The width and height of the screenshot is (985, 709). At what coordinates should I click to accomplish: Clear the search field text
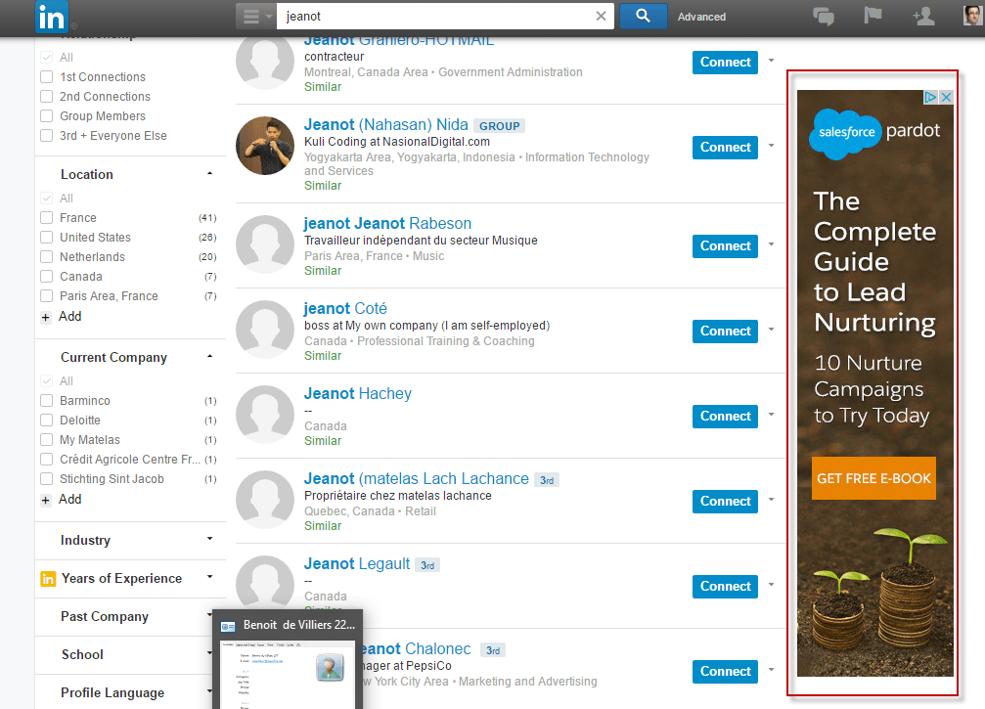602,17
